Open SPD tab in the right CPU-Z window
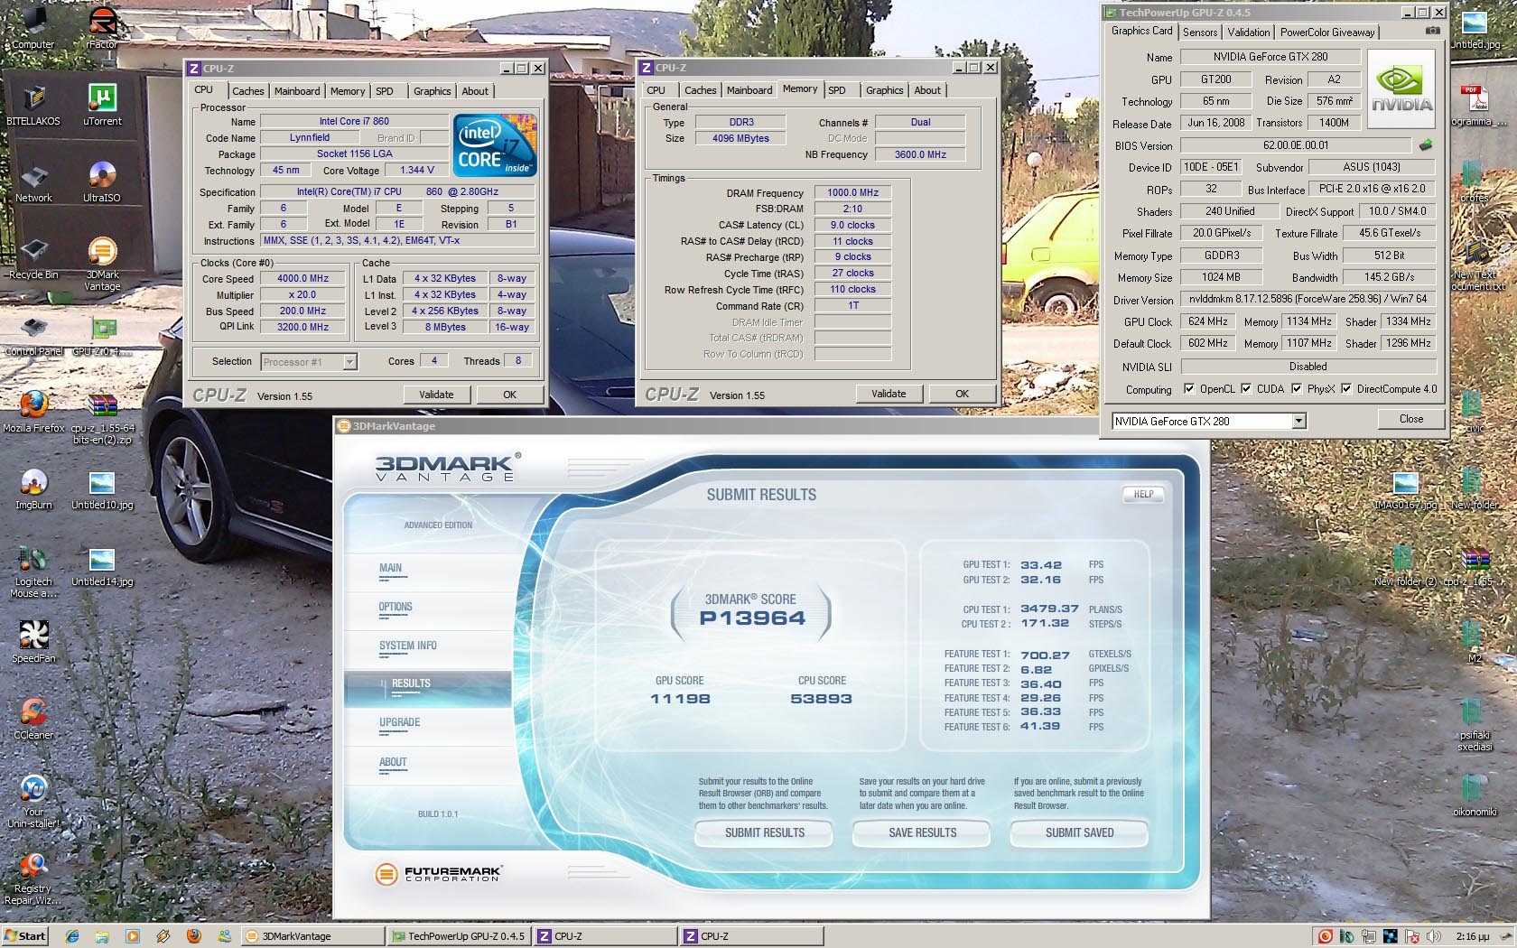Viewport: 1517px width, 948px height. point(837,90)
